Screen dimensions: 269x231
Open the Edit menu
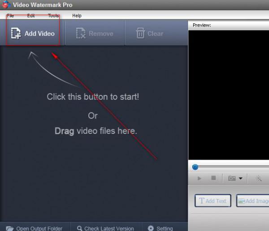click(x=31, y=16)
